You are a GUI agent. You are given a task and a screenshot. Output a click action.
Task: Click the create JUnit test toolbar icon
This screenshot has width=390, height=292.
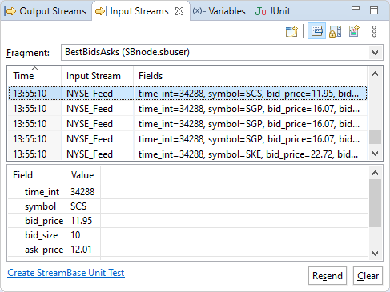(354, 31)
